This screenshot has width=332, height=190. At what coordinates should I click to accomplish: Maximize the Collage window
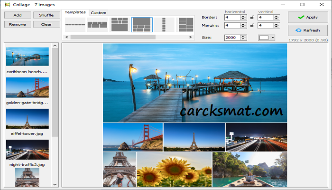pyautogui.click(x=302, y=4)
